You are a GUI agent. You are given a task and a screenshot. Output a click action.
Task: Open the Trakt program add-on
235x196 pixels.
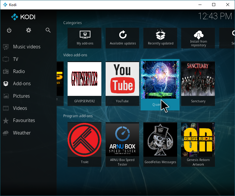(x=84, y=145)
